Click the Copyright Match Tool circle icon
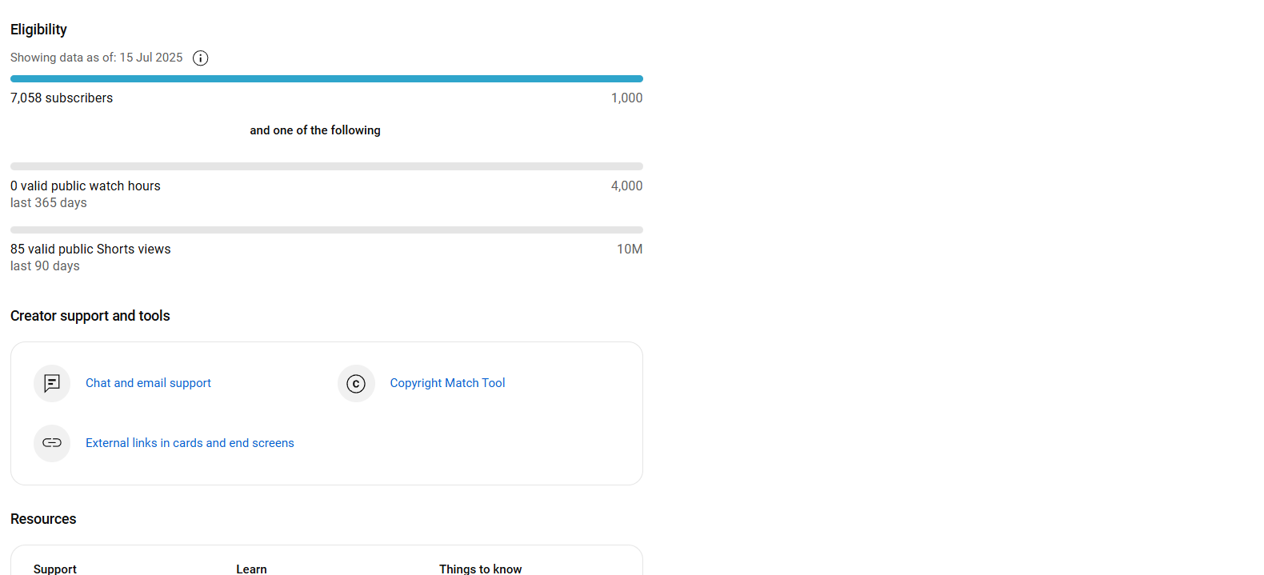The image size is (1264, 575). [356, 384]
